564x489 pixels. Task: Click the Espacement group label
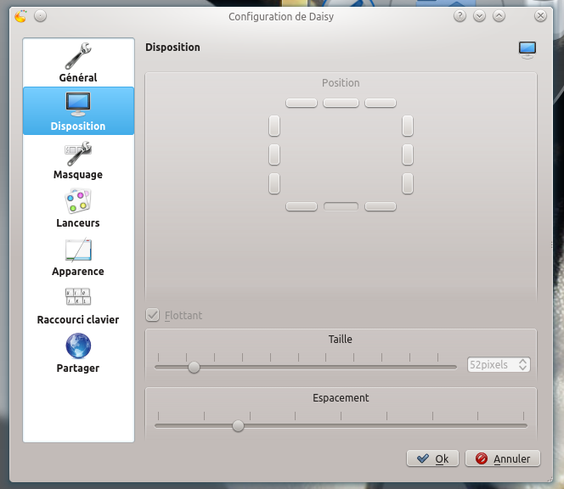pos(341,398)
